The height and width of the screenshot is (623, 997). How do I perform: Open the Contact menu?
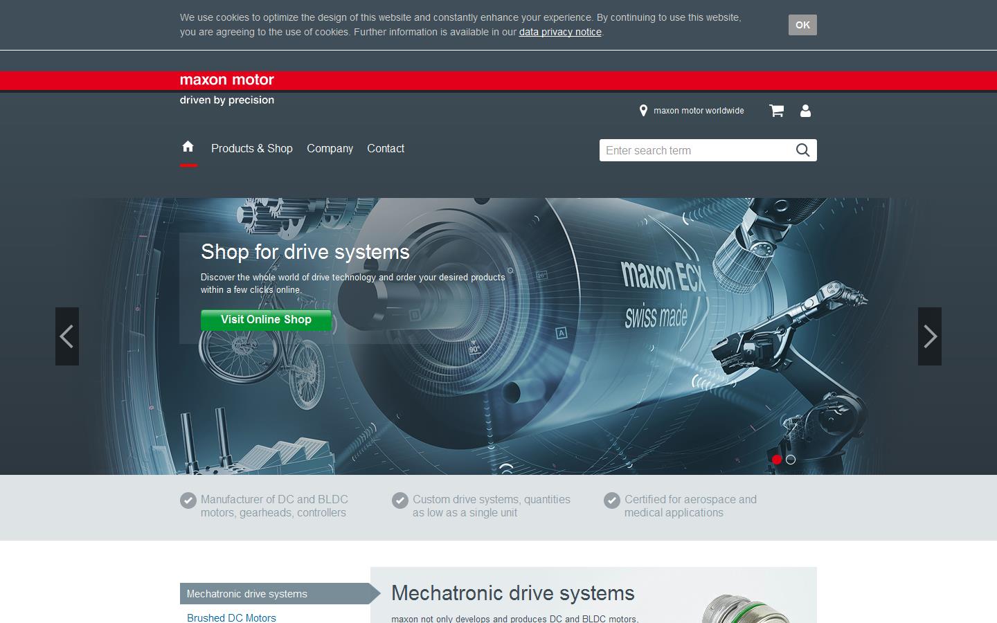(386, 148)
